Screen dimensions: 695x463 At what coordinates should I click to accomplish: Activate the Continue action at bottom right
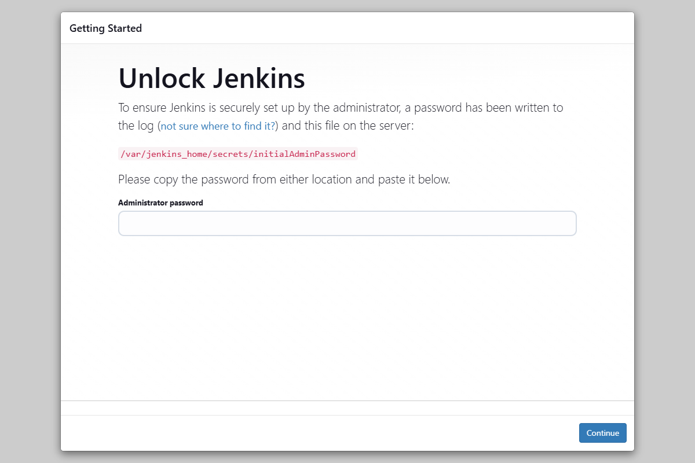602,432
